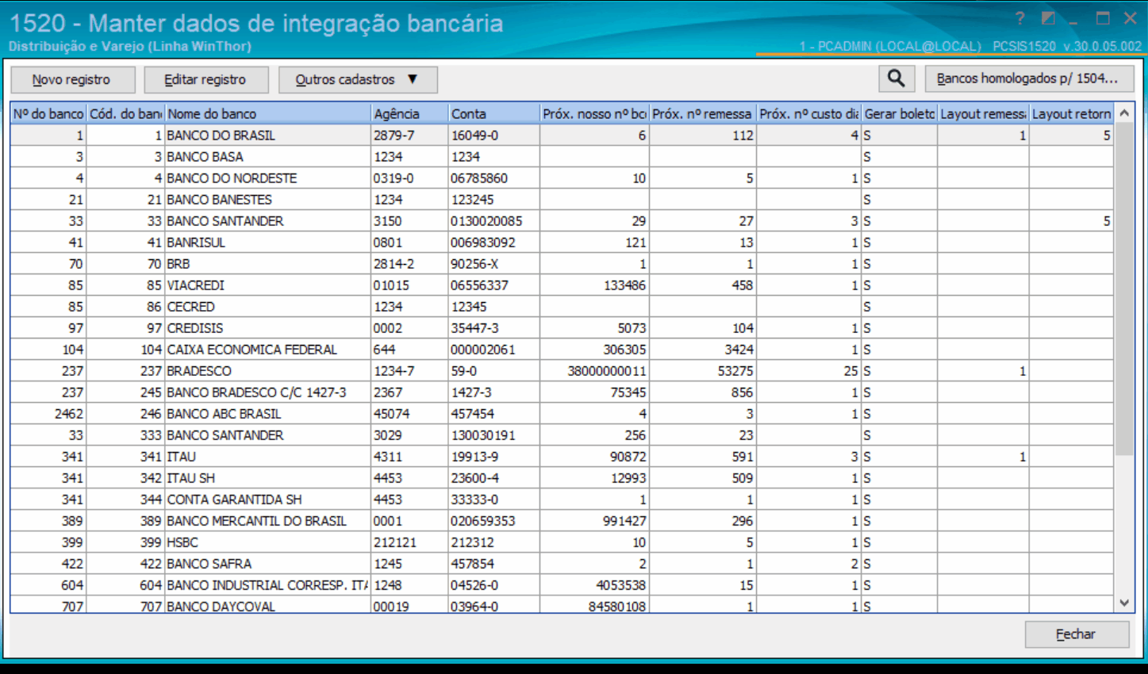
Task: Select the BANCO DO NORDESTE row
Action: click(562, 178)
